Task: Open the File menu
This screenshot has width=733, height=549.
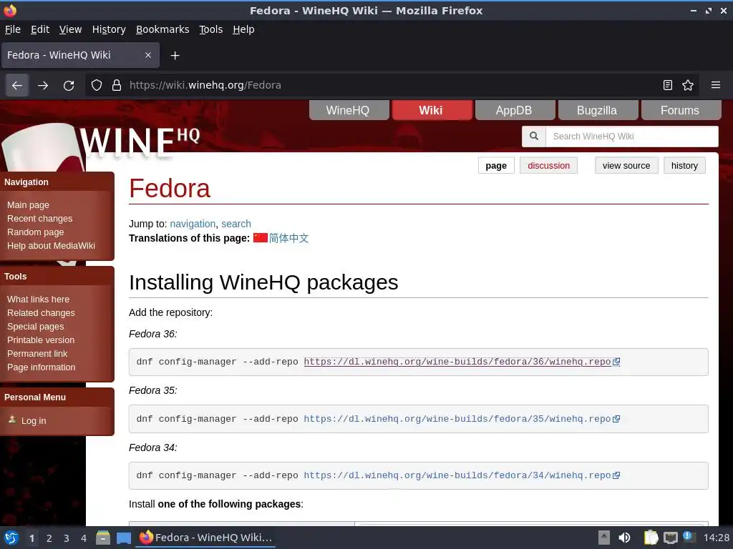Action: coord(13,29)
